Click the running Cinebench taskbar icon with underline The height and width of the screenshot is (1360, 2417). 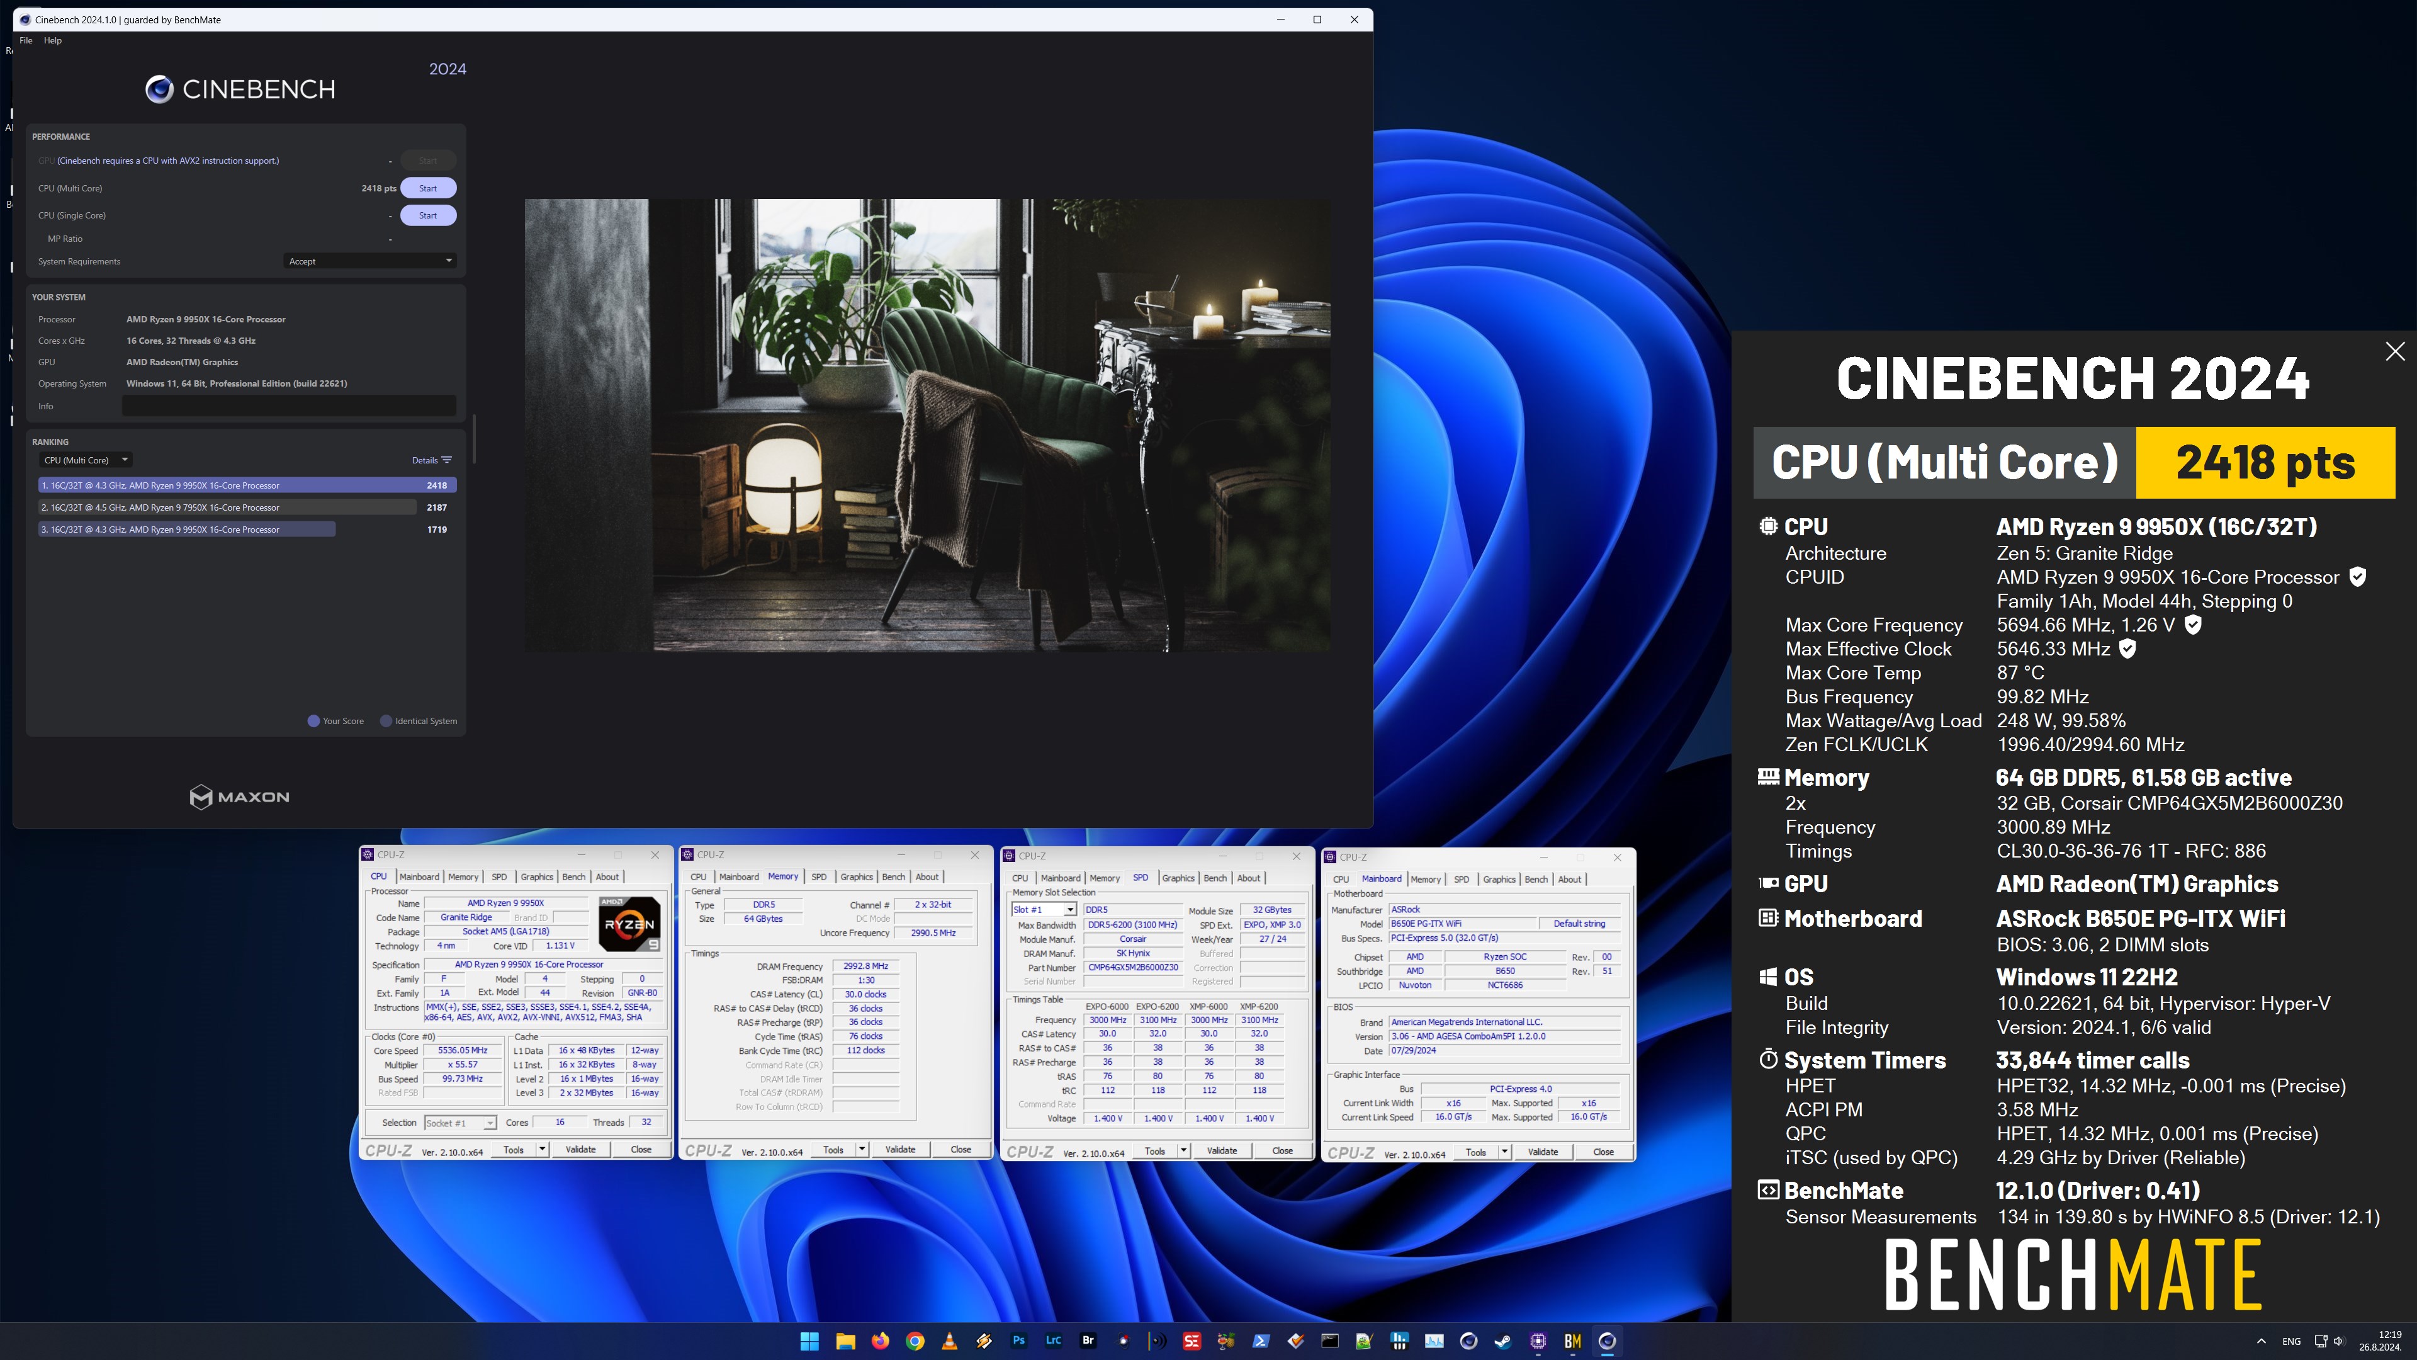[x=1608, y=1341]
